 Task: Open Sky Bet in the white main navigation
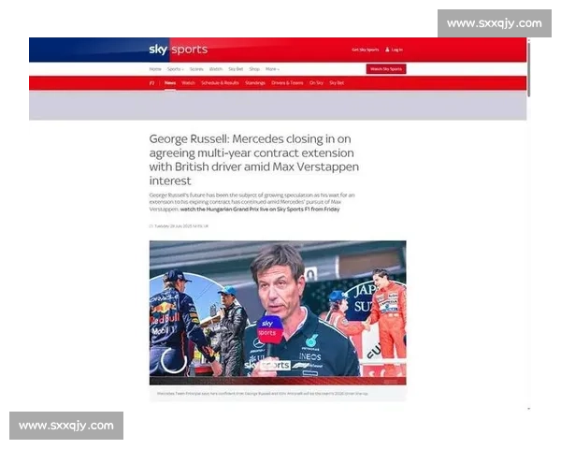[236, 69]
